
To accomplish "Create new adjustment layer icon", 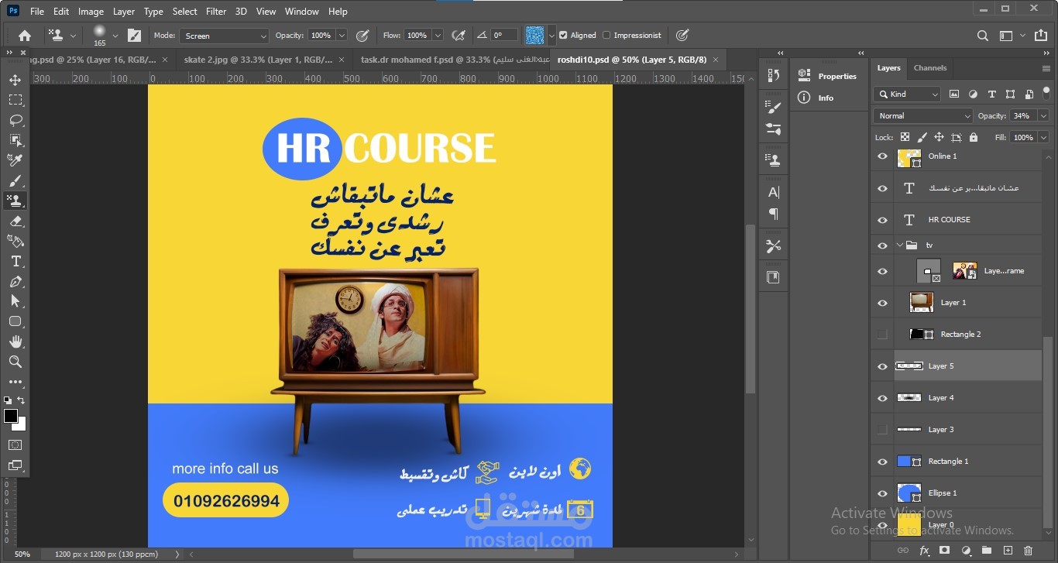I will 966,551.
